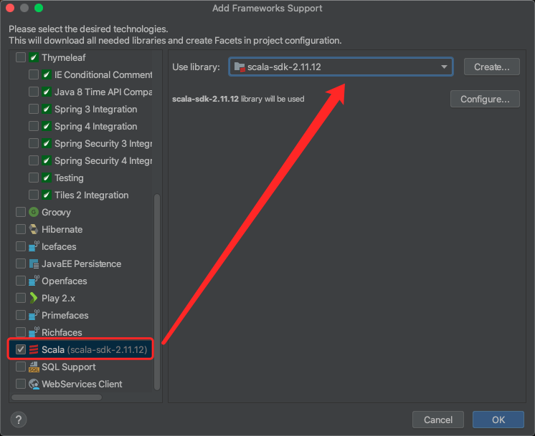Viewport: 535px width, 436px height.
Task: Click the Spring Security 4 check icon
Action: [47, 160]
